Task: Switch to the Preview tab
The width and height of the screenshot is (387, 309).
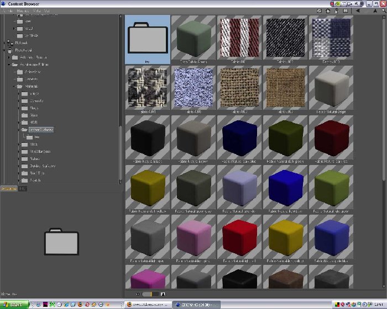Action: tap(9, 189)
